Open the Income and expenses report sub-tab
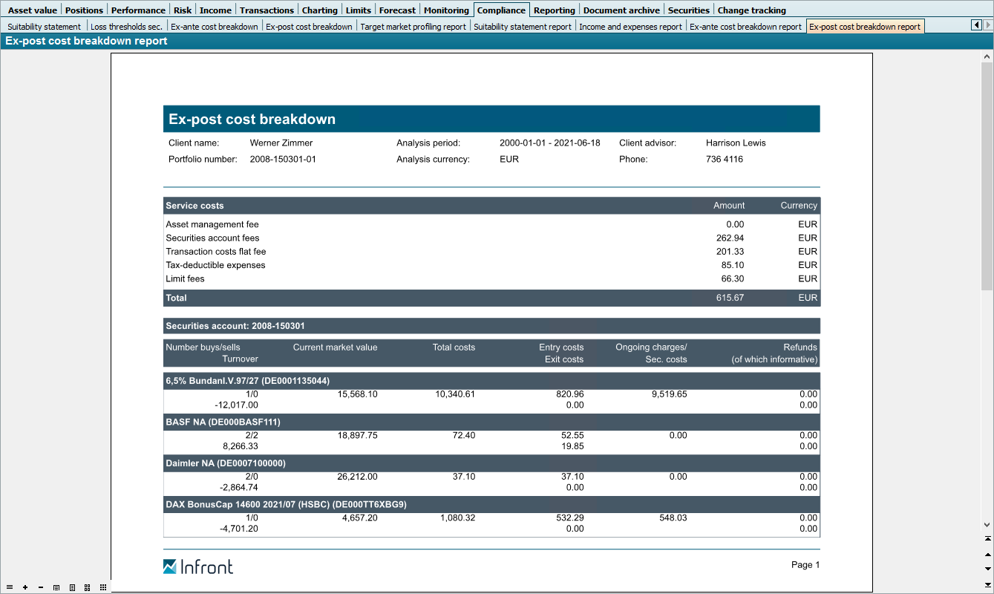Screen dimensions: 994x594 (x=630, y=27)
